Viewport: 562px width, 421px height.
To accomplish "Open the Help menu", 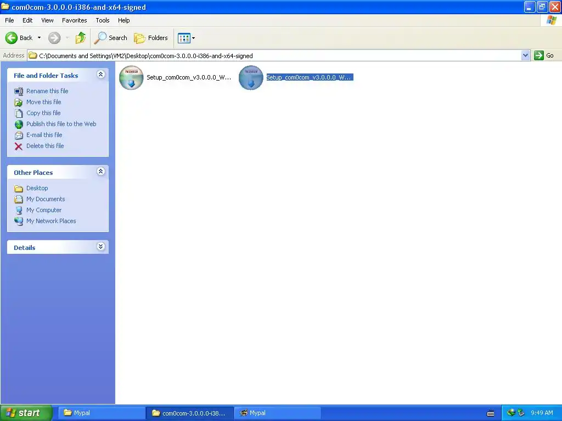I will click(x=123, y=20).
